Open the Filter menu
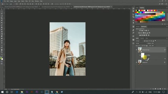 point(27,1)
